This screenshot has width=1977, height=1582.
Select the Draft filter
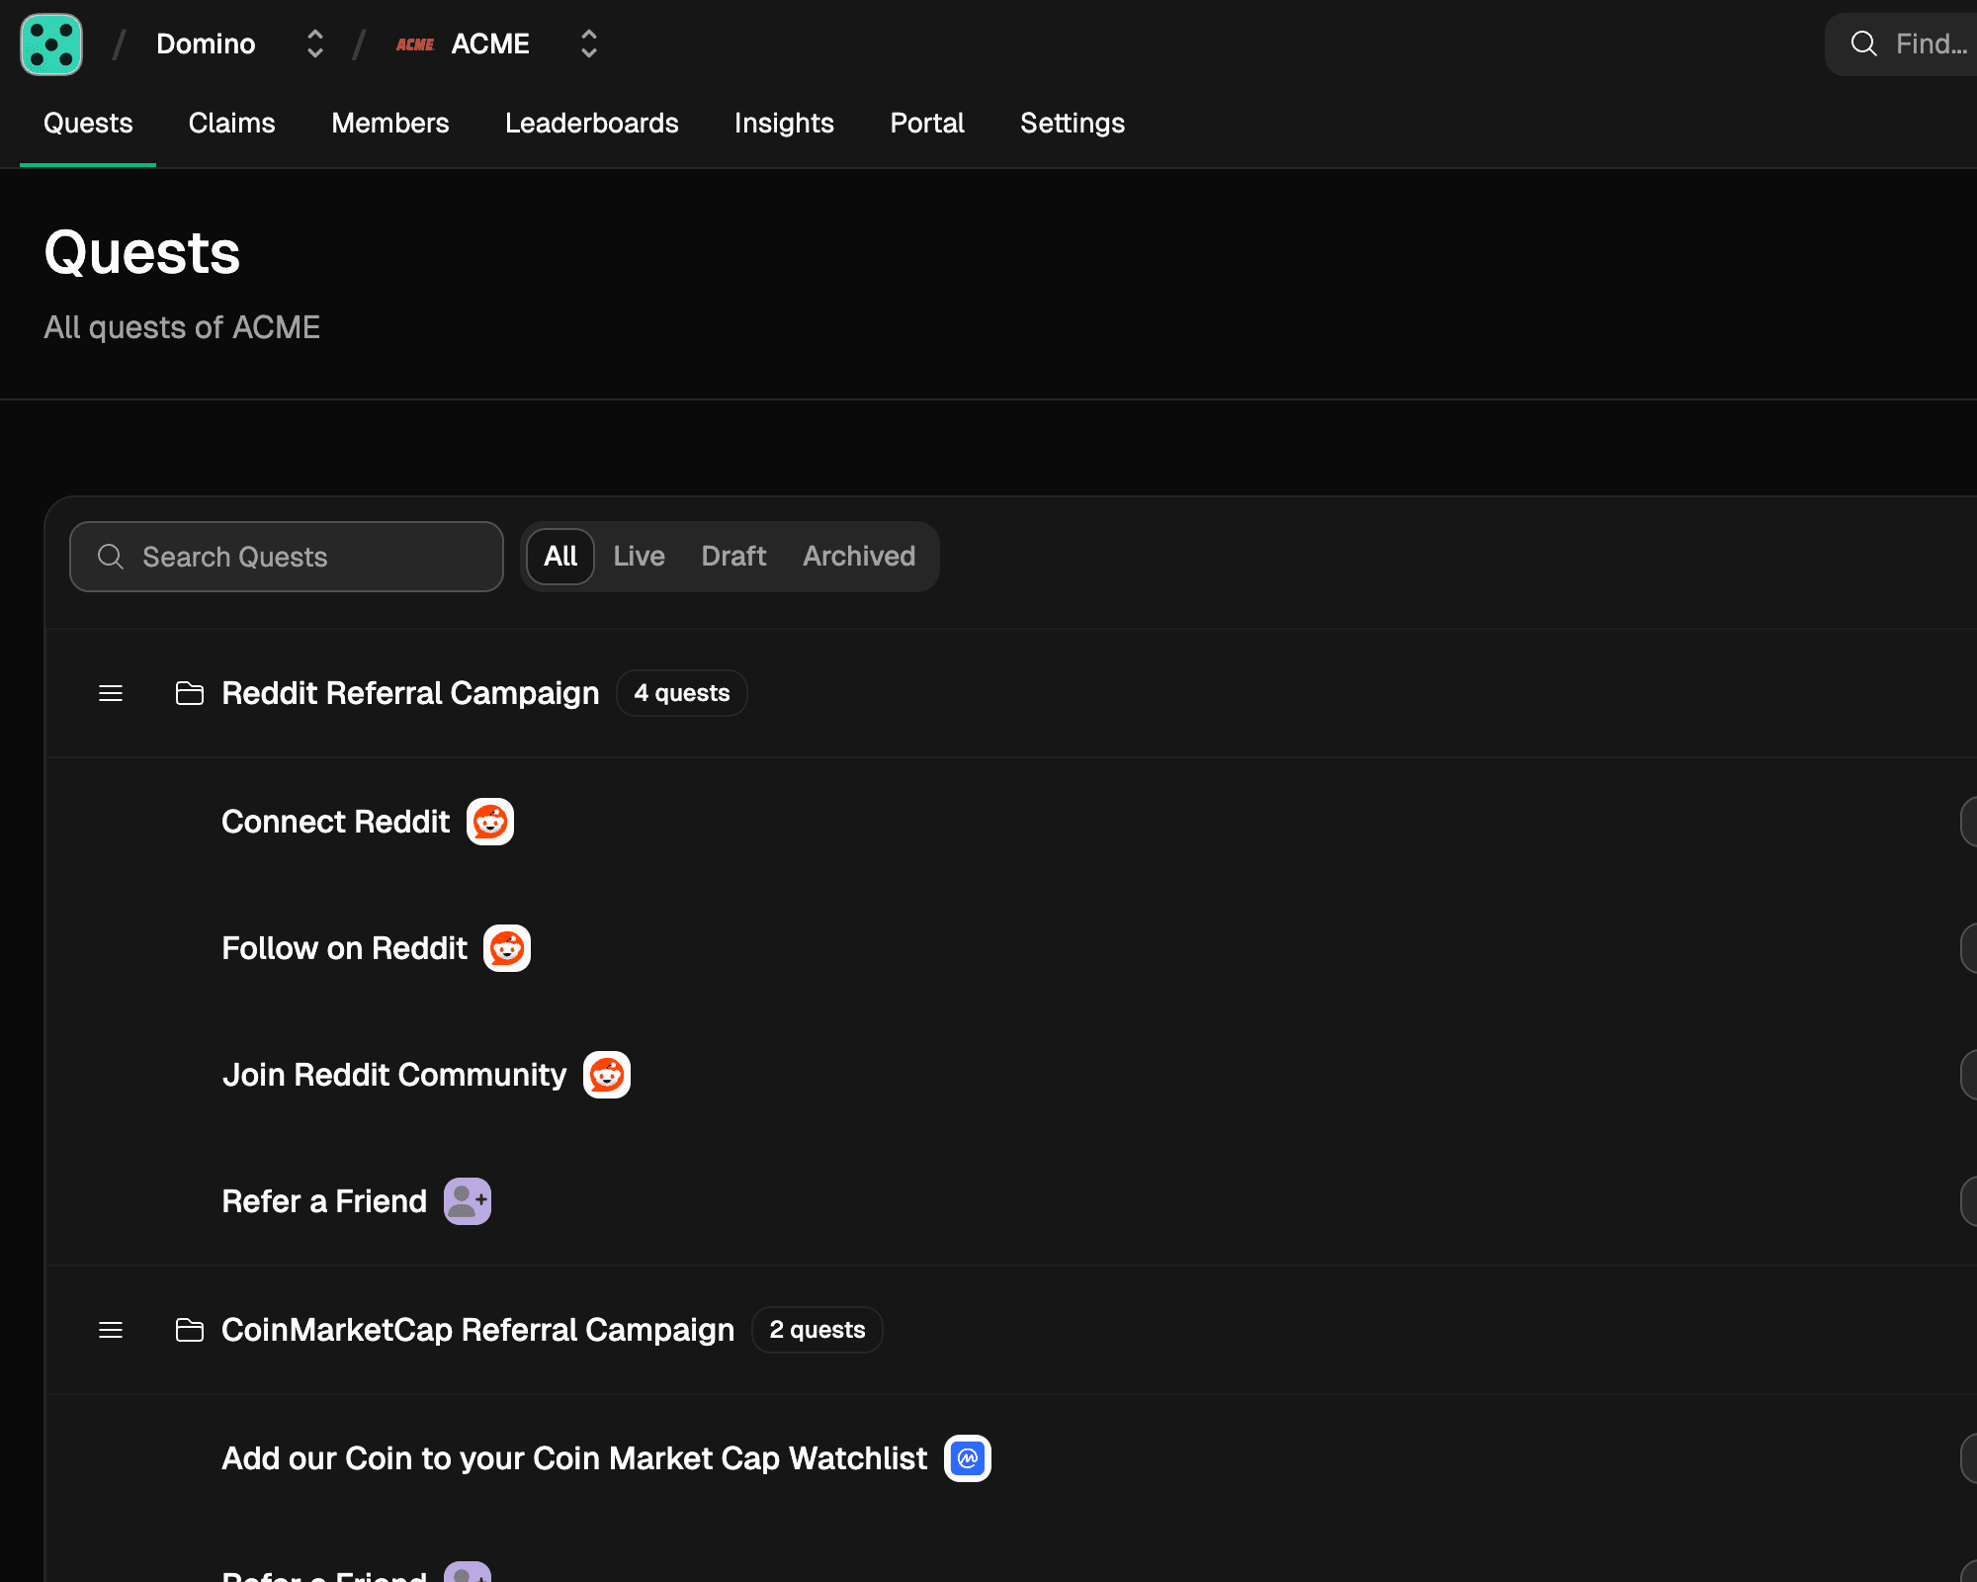(x=733, y=557)
